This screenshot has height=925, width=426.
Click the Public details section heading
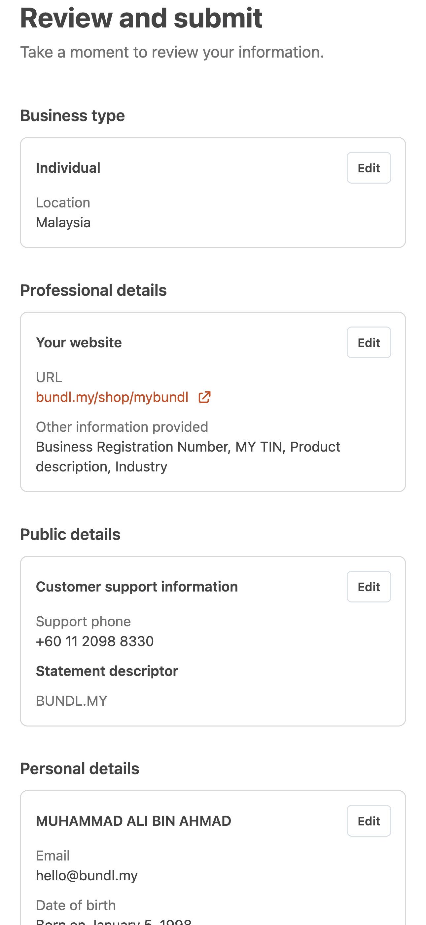[70, 534]
